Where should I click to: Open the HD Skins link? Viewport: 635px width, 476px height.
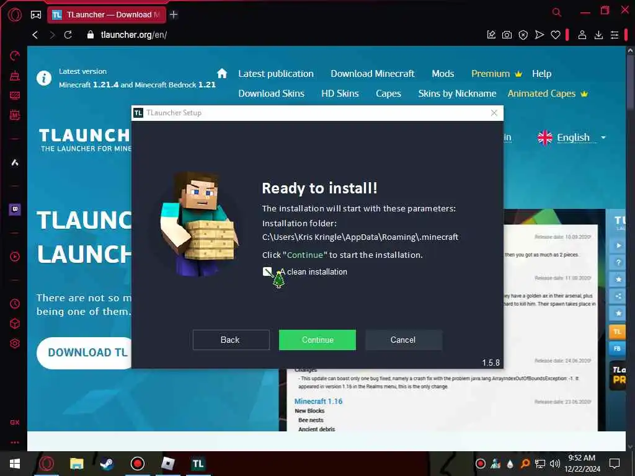[x=340, y=94]
